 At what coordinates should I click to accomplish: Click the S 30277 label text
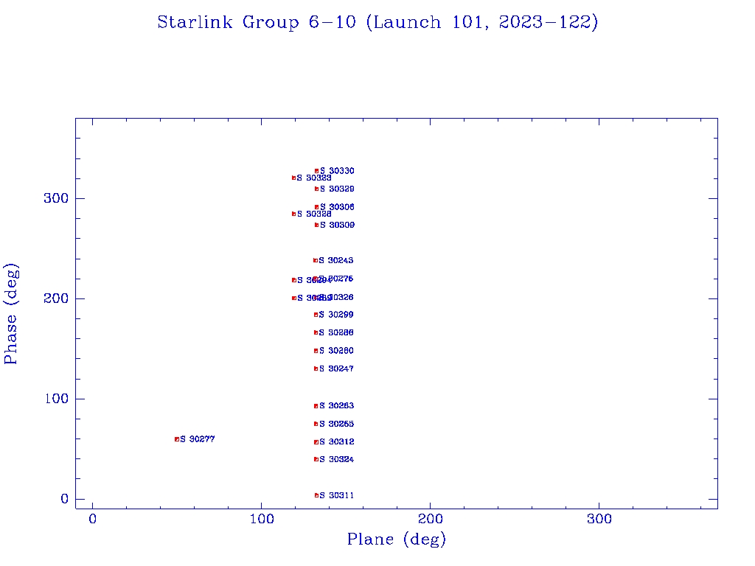198,439
